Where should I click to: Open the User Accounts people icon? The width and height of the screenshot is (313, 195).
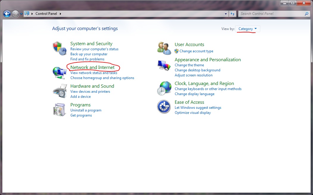click(164, 48)
